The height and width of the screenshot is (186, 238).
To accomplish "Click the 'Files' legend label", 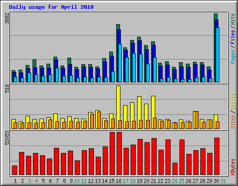I will (232, 37).
